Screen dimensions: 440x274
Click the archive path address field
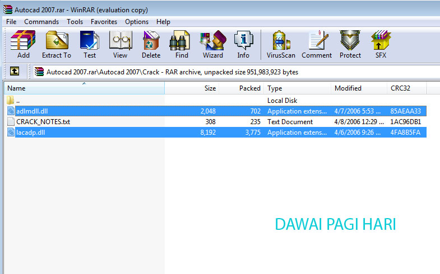pyautogui.click(x=236, y=72)
